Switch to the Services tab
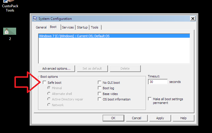212x133 pixels. click(68, 27)
